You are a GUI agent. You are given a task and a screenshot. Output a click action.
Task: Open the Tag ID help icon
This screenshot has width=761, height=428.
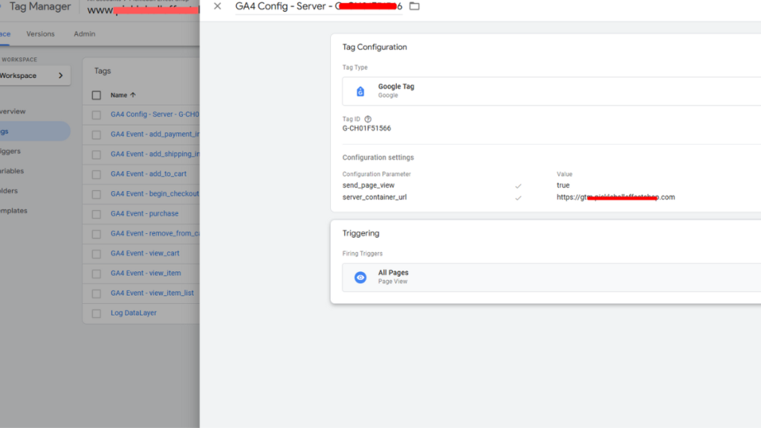[x=368, y=119]
